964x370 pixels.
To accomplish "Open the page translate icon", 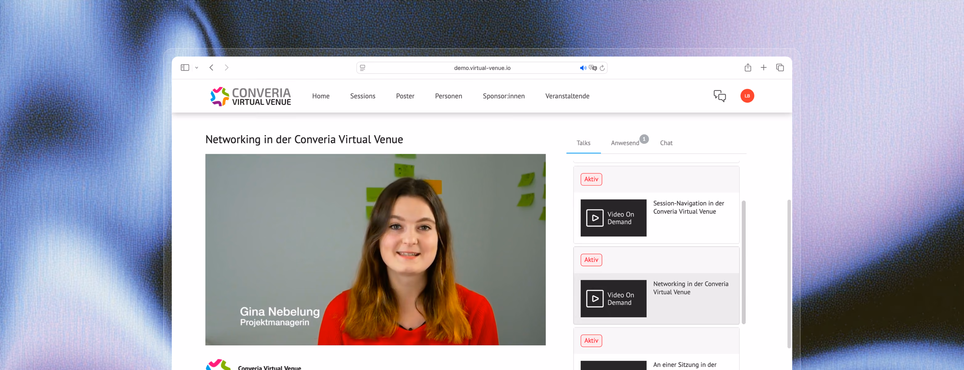I will point(593,68).
